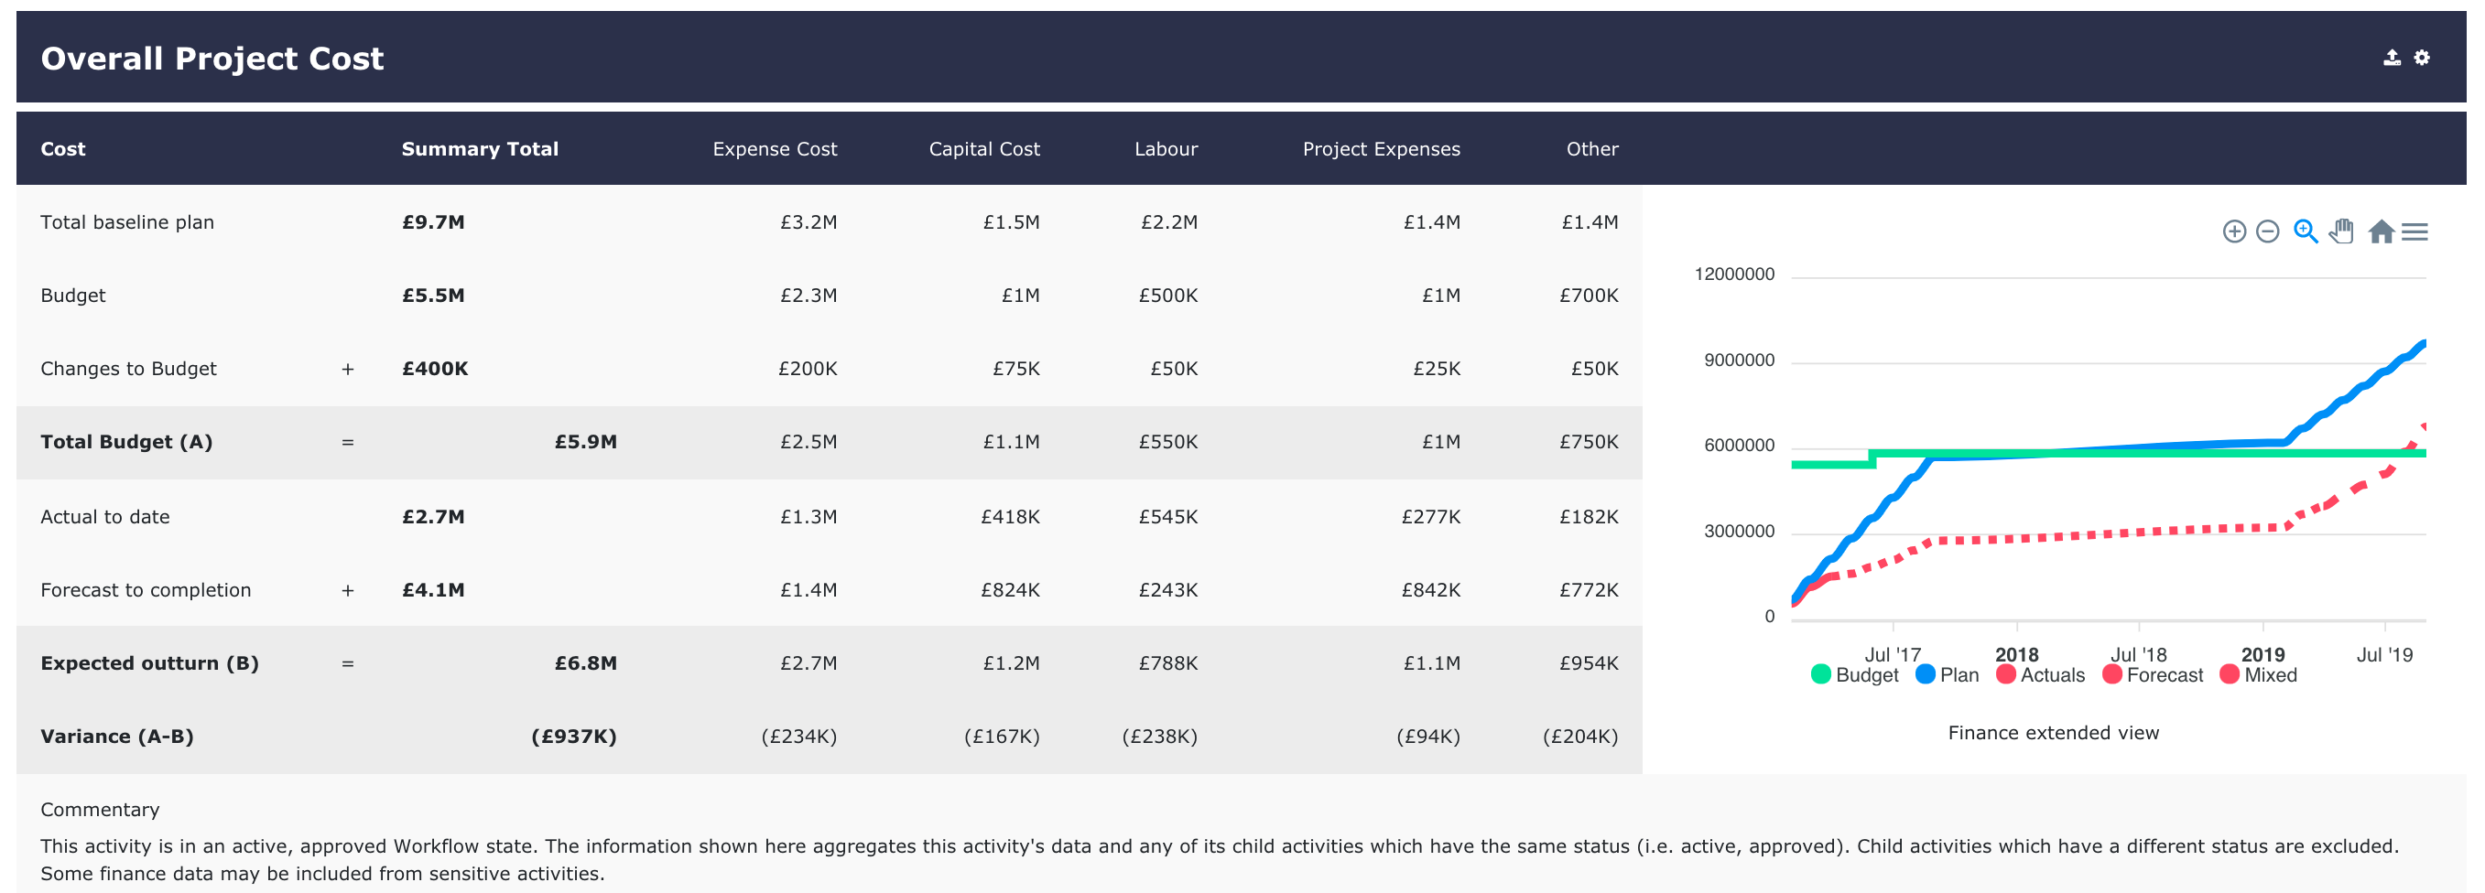Reset the chart zoom with the home icon
The height and width of the screenshot is (893, 2485).
2380,231
